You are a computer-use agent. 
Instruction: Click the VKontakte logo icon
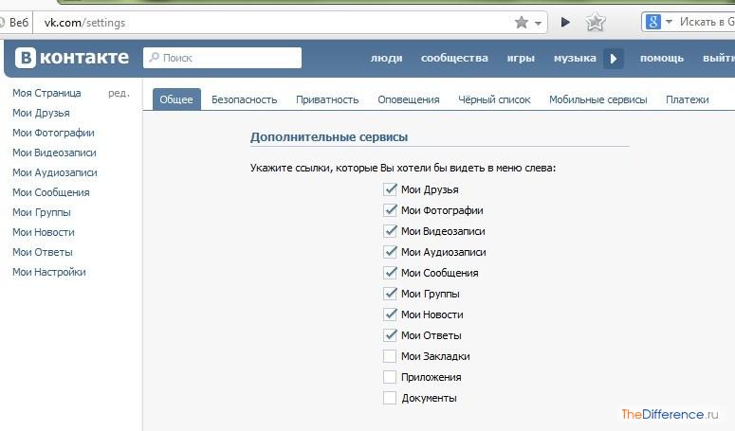click(x=26, y=58)
